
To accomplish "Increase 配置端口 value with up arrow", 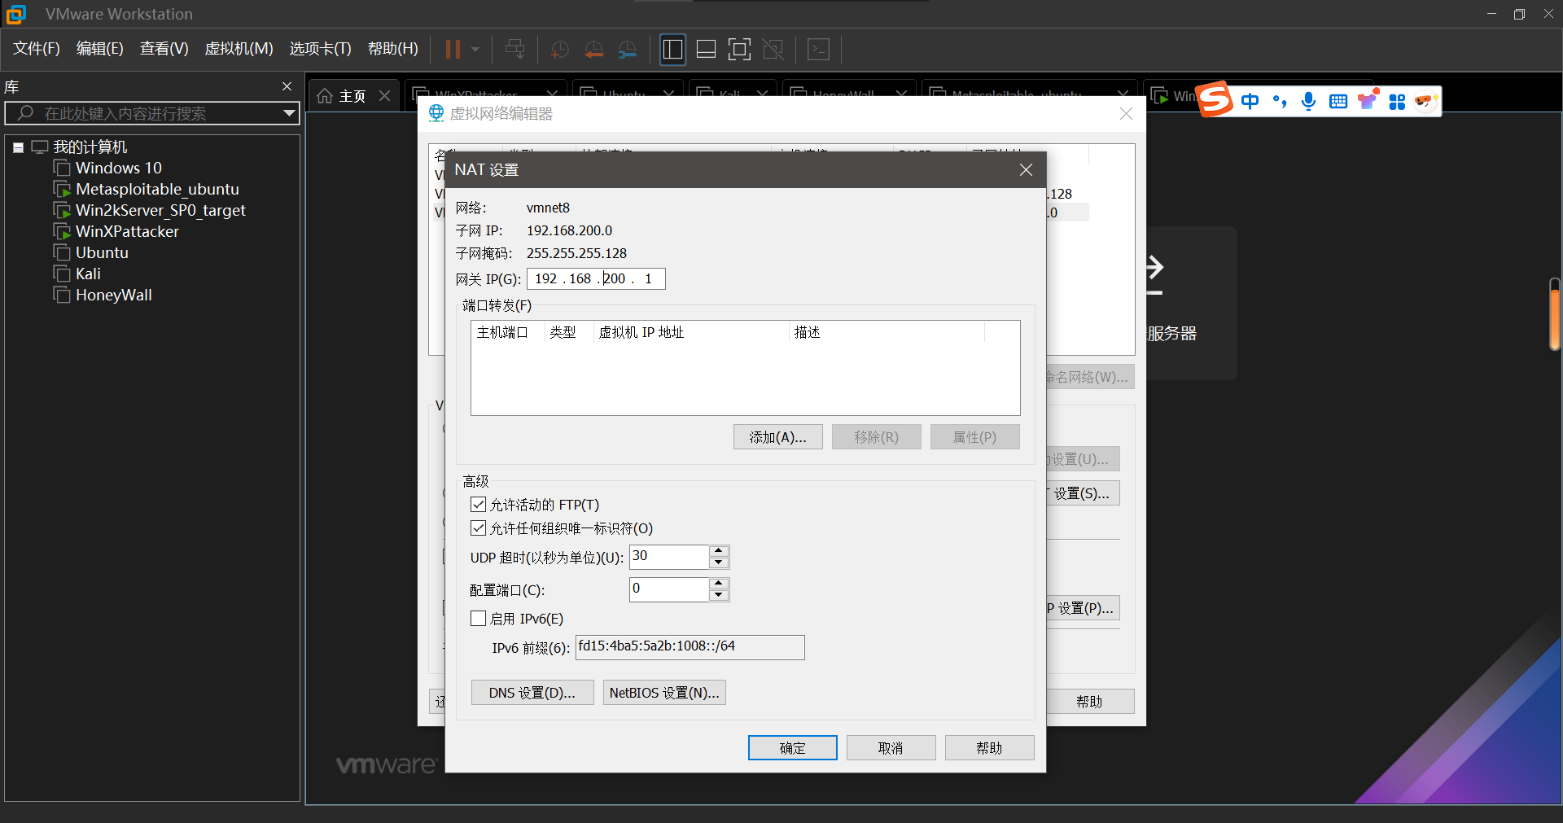I will pyautogui.click(x=718, y=584).
